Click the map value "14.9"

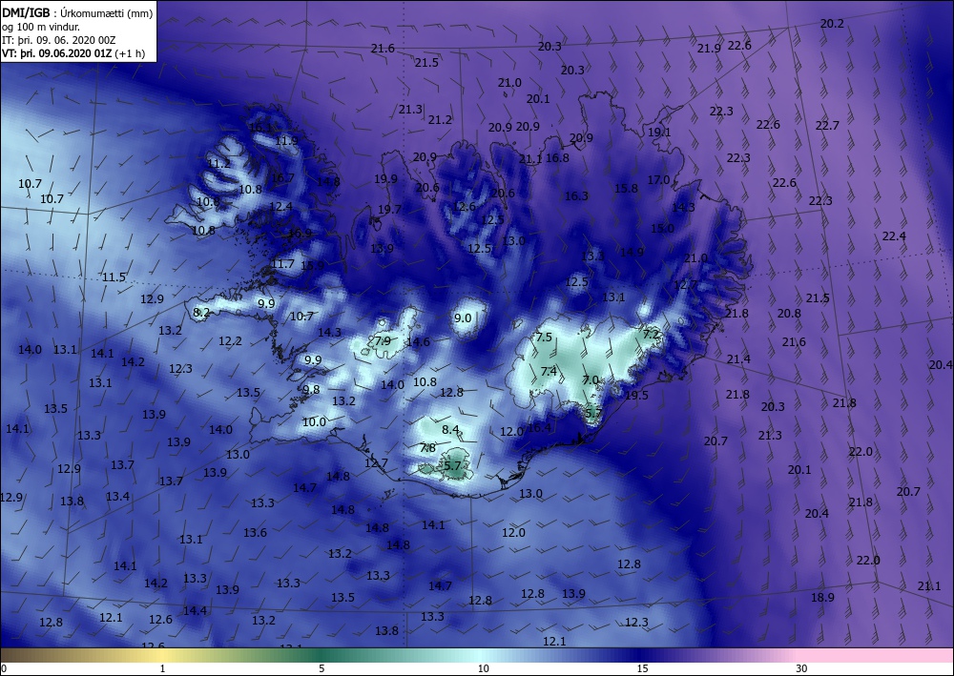(x=633, y=253)
